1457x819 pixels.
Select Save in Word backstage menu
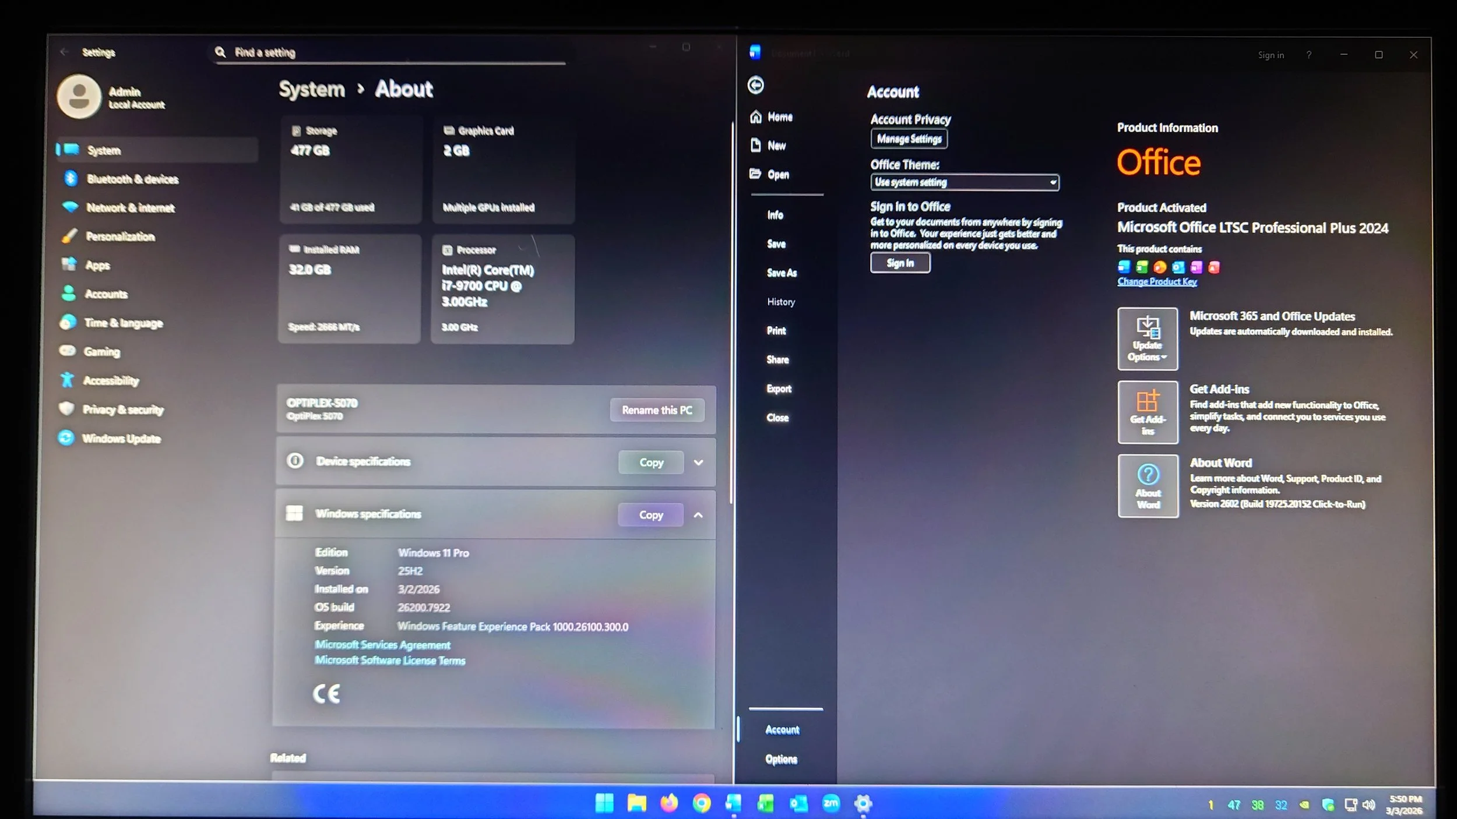776,244
